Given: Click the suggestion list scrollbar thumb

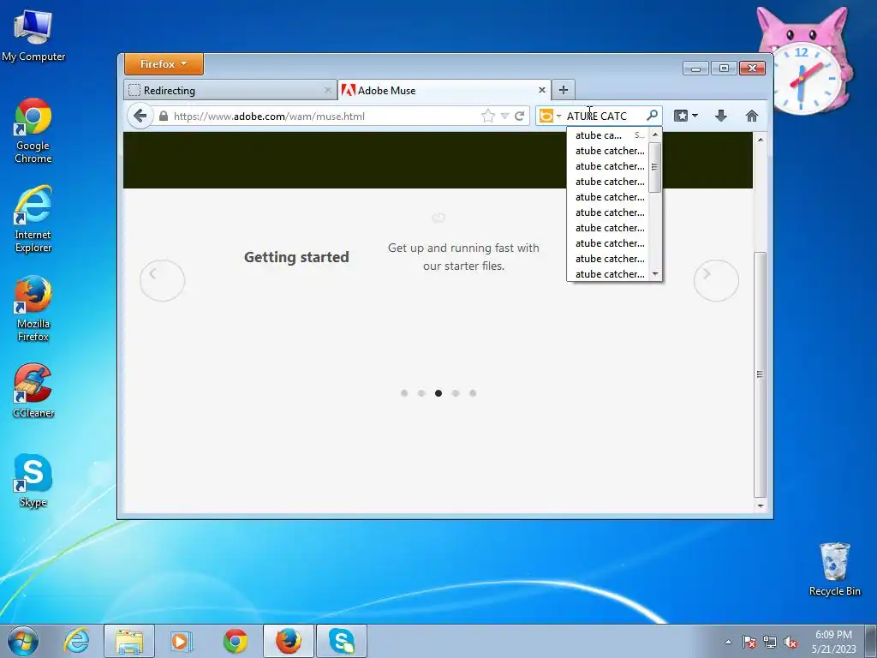Looking at the screenshot, I should tap(655, 167).
